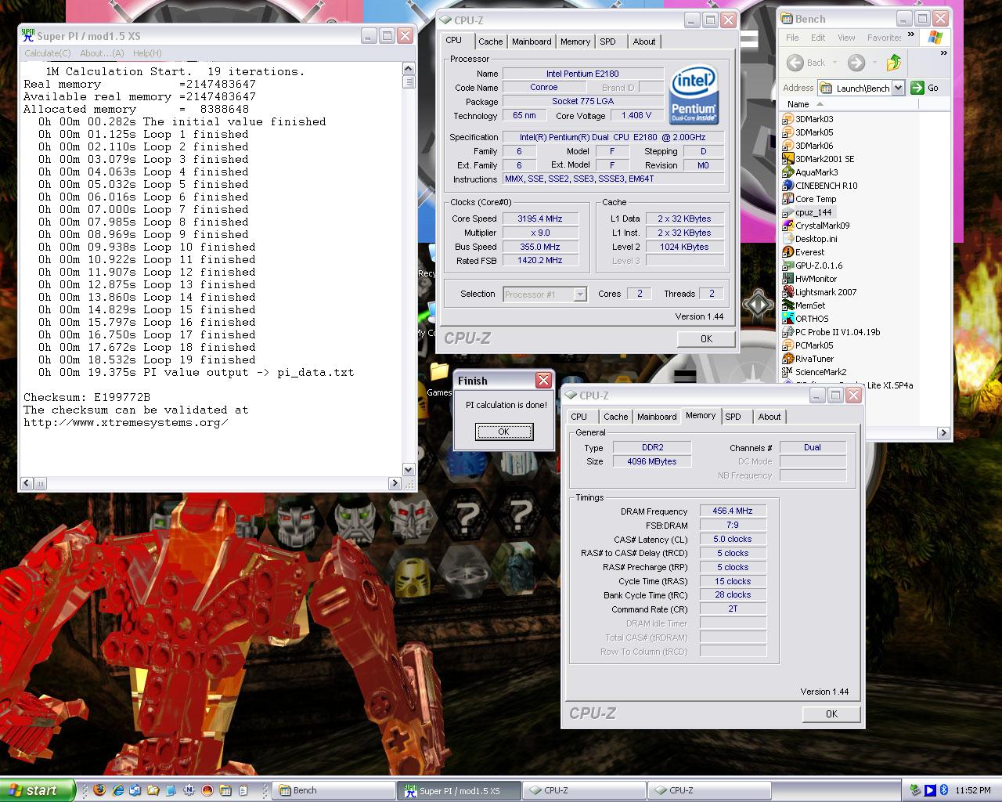
Task: Select the CINEBENCH R10 shortcut icon
Action: coord(788,186)
